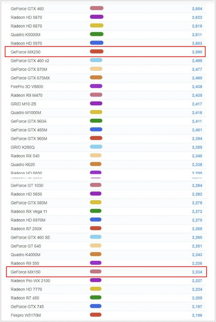Viewport: 216px width, 322px height.
Task: Select the Quadro K5000M row name
Action: (25, 35)
